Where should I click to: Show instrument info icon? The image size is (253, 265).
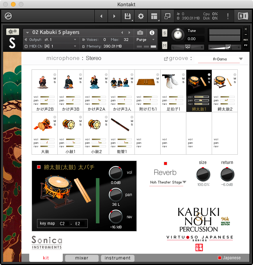(x=152, y=33)
